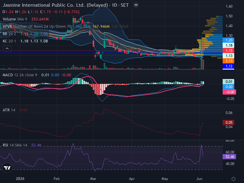Click the Feb label on the time axis
This screenshot has height=183, width=244.
point(56,179)
